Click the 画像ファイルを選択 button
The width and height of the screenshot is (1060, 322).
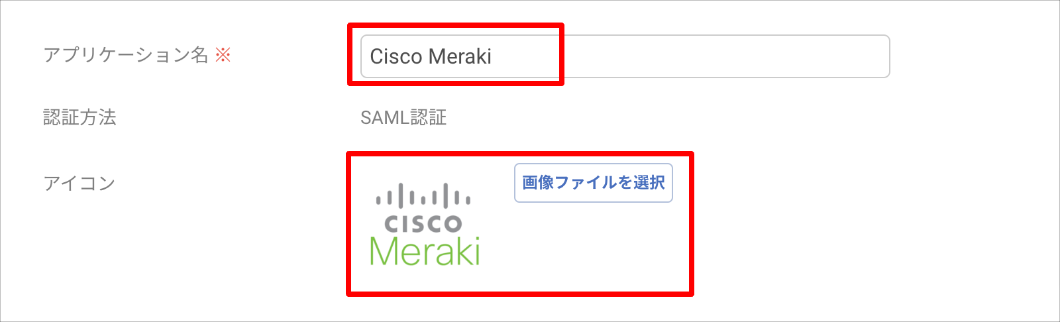point(594,183)
